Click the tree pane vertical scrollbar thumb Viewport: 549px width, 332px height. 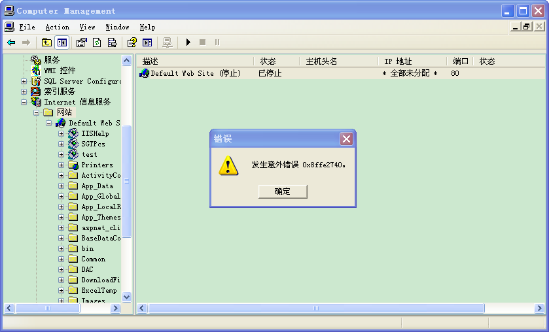point(127,181)
